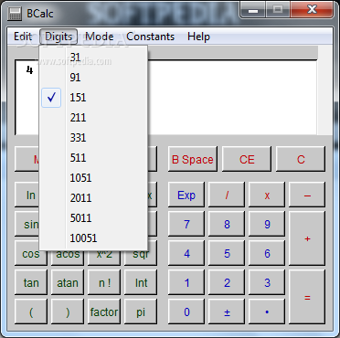Screen dimensions: 340x338
Task: Click the CE clear entry button
Action: [247, 159]
